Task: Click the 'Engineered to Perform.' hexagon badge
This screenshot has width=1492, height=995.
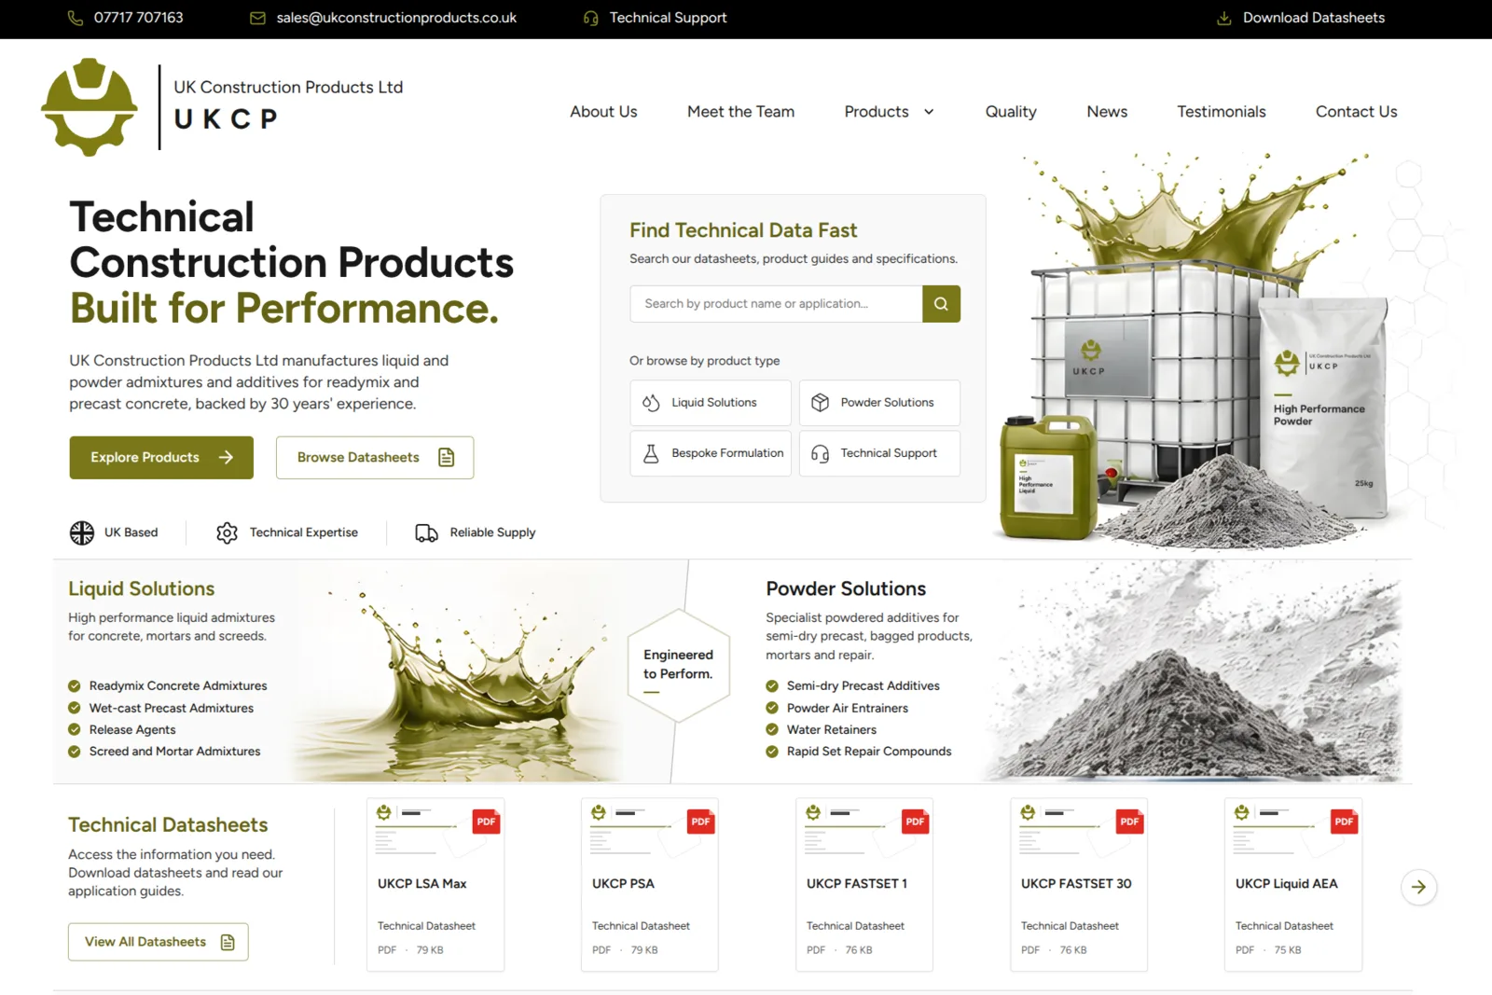Action: coord(678,666)
